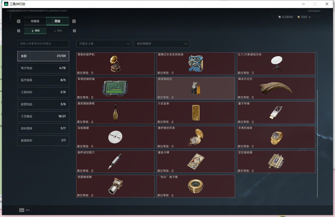Image resolution: width=335 pixels, height=217 pixels.
Task: Click the silver currency coin icon
Action: [280, 17]
